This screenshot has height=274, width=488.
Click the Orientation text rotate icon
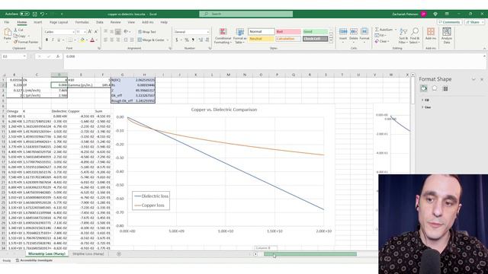coord(126,32)
